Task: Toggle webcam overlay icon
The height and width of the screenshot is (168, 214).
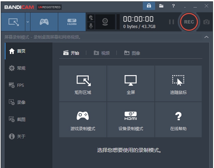Action: click(105, 22)
